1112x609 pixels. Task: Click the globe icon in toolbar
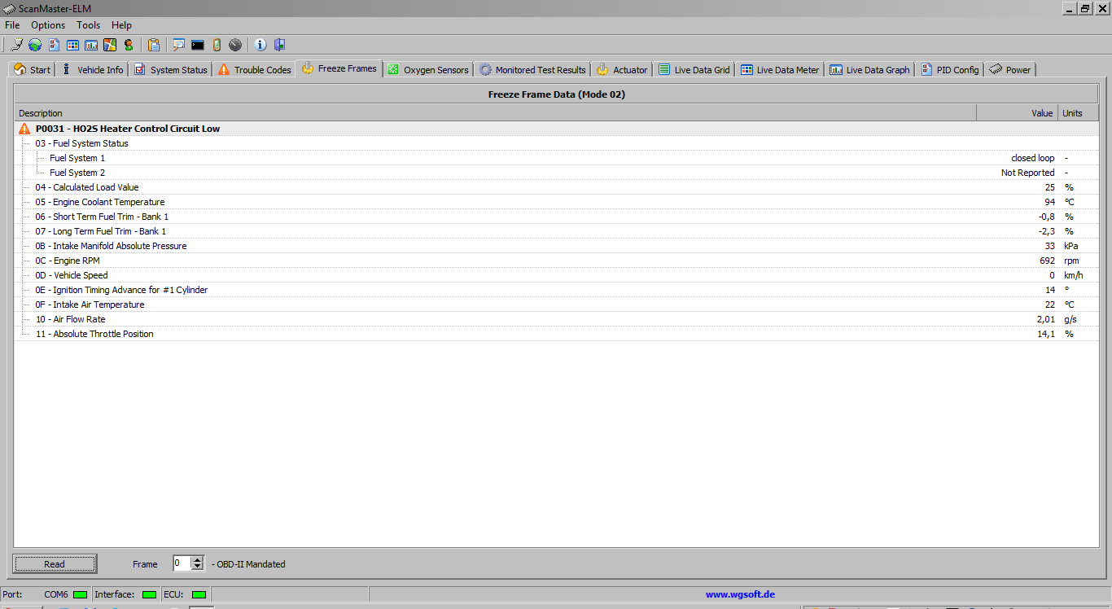click(x=35, y=45)
